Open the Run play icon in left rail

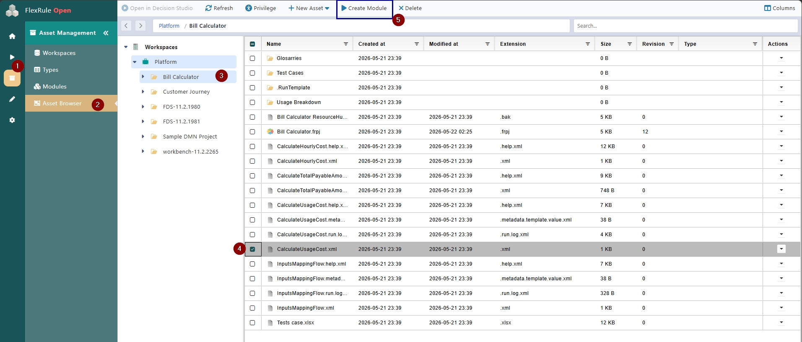(x=12, y=57)
